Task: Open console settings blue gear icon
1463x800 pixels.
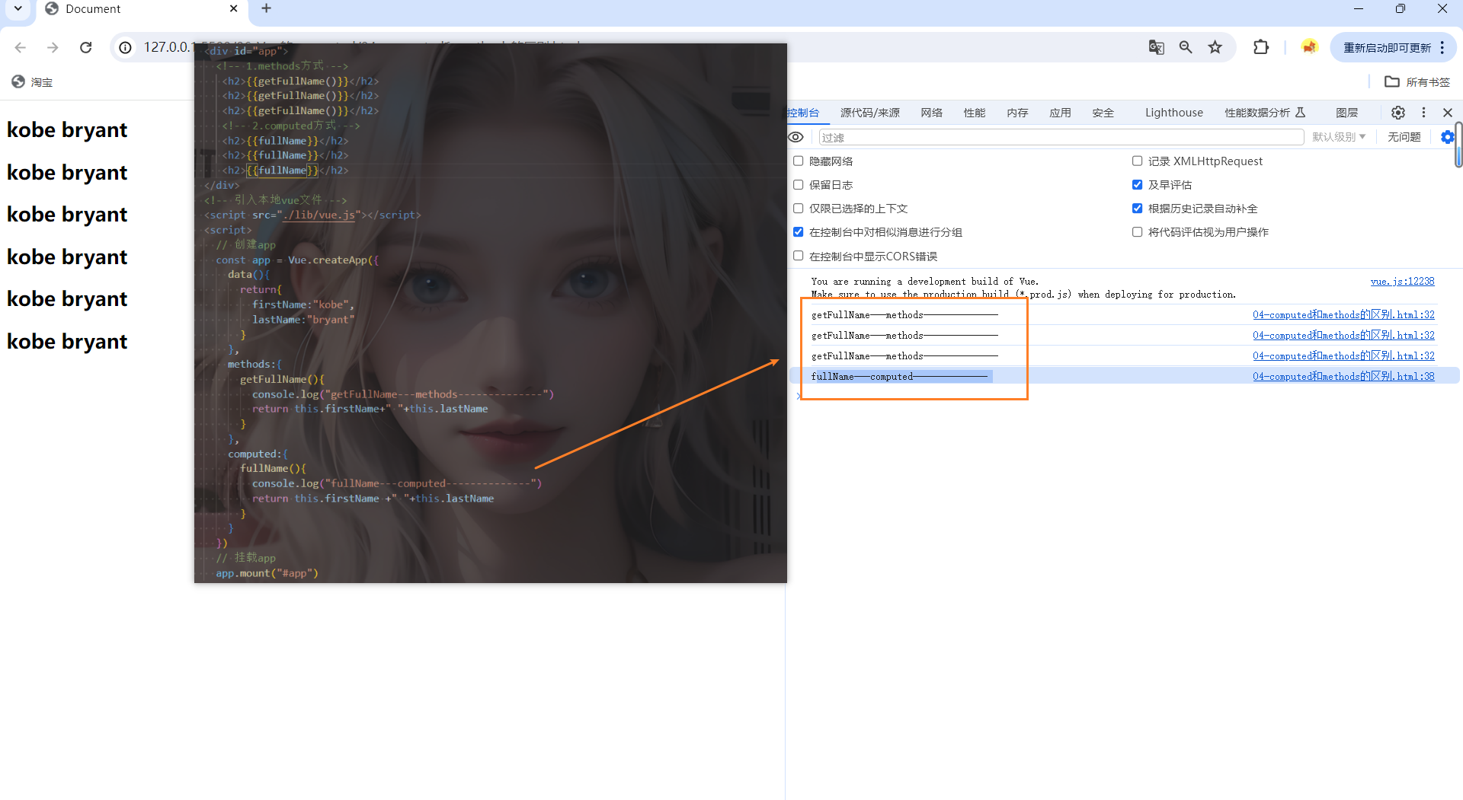Action: (1447, 137)
